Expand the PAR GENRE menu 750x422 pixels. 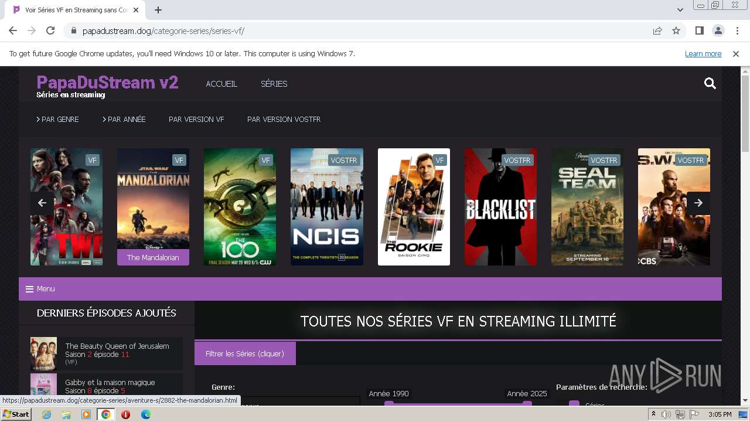pyautogui.click(x=57, y=119)
